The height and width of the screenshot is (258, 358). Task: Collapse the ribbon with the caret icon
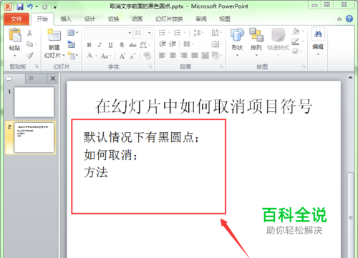tap(339, 19)
